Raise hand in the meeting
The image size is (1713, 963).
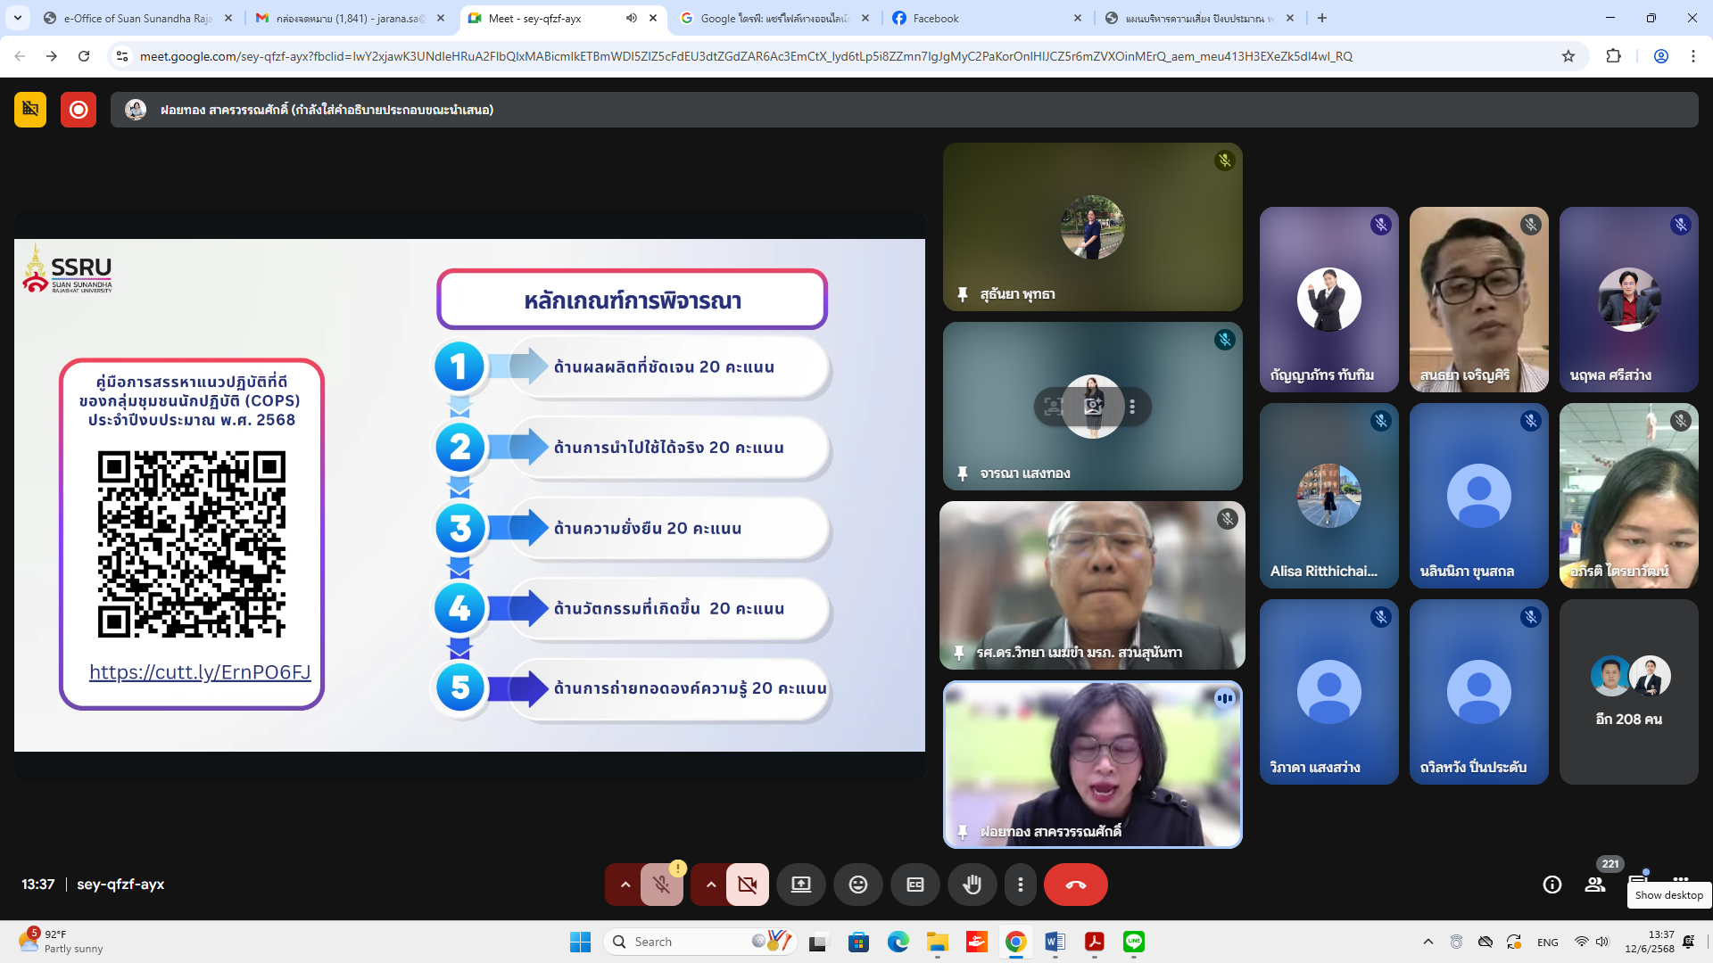972,885
